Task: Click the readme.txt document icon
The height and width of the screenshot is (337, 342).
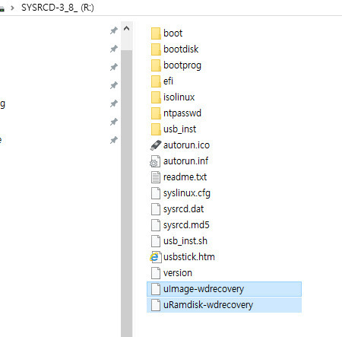Action: tap(156, 177)
